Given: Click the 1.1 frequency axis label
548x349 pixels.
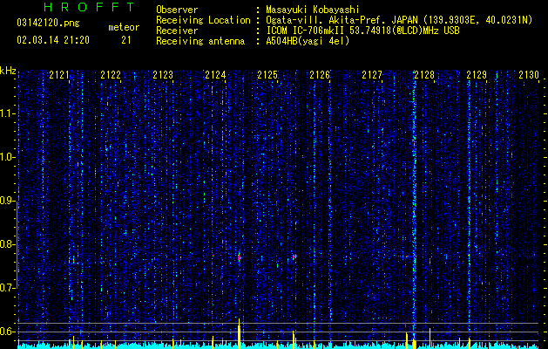Looking at the screenshot, I should point(8,113).
